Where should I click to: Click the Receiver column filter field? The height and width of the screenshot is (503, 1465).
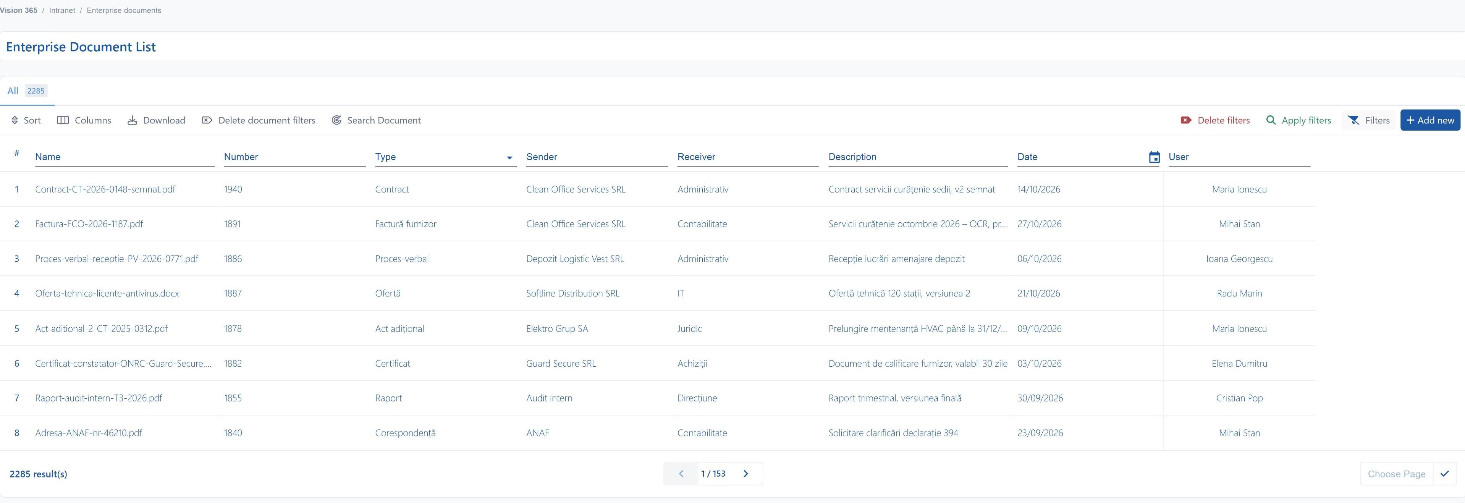pos(748,157)
